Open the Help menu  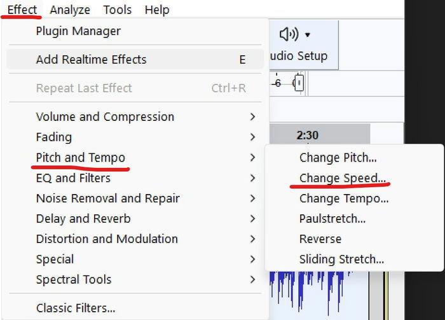pyautogui.click(x=157, y=10)
